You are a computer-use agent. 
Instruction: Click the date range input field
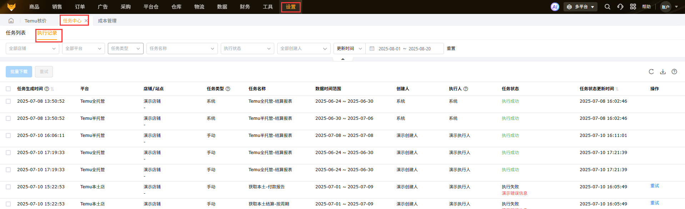pos(405,49)
